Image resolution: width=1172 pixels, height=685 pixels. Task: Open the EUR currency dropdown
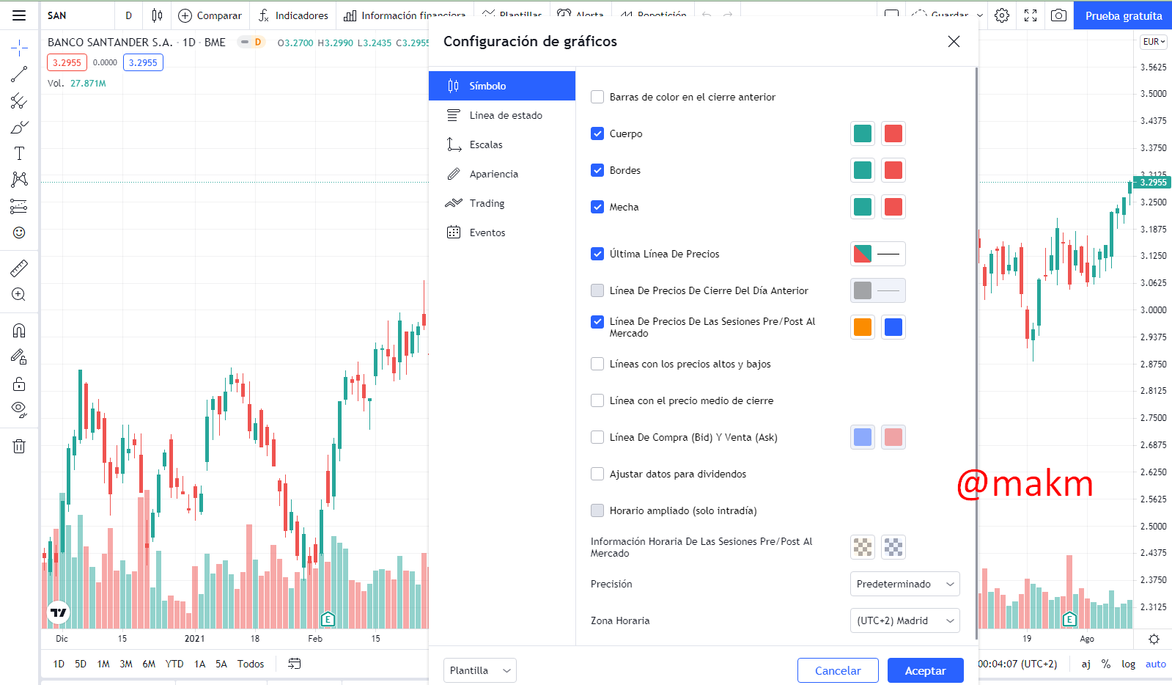(x=1154, y=42)
